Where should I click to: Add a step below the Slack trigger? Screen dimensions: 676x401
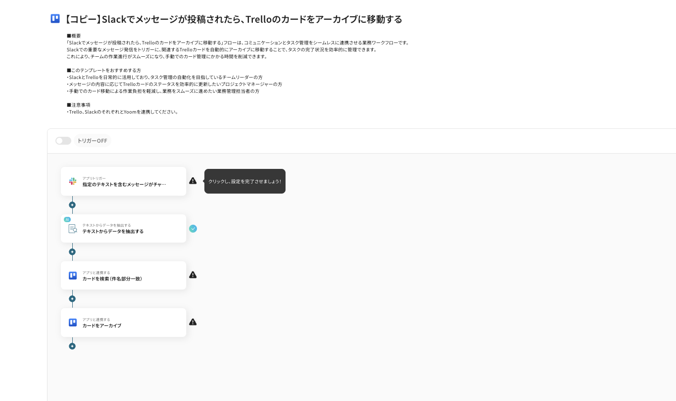tap(72, 205)
